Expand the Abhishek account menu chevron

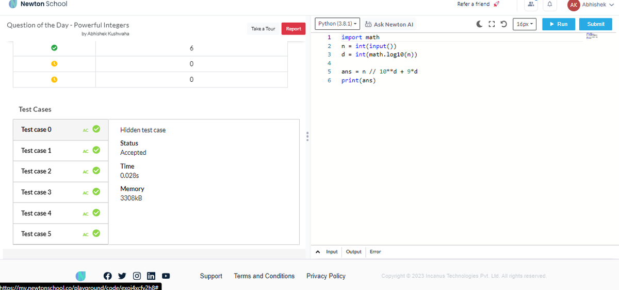(612, 5)
